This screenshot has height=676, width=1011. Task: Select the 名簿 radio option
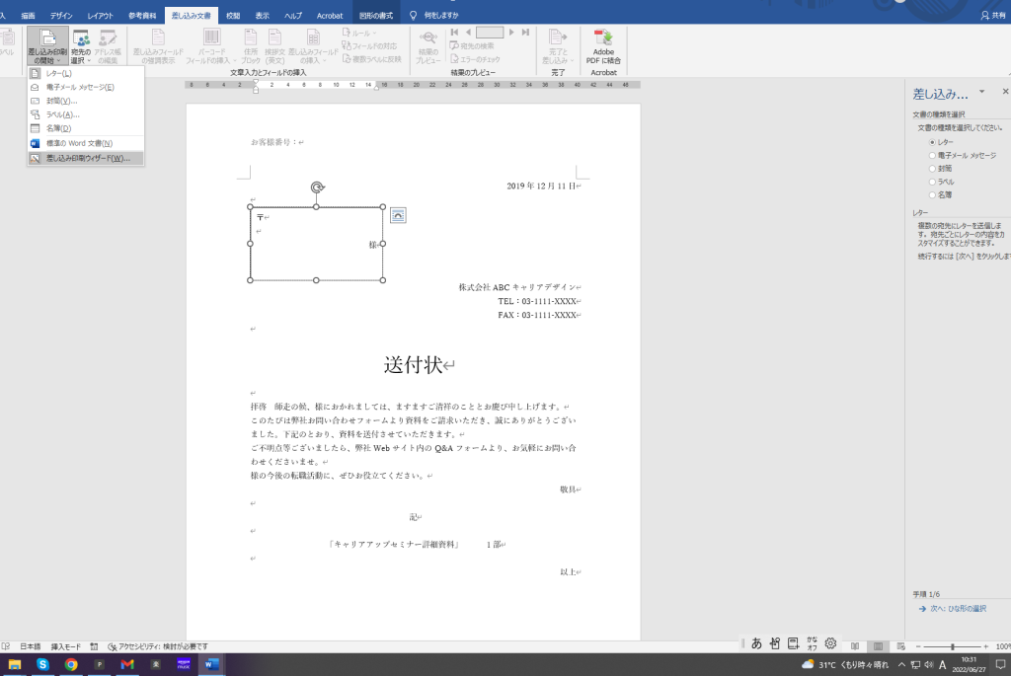coord(932,194)
